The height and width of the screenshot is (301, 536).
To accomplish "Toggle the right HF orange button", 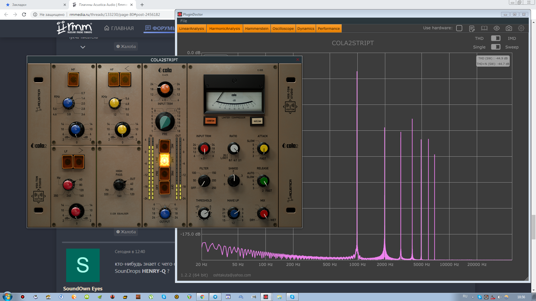I will coord(125,79).
